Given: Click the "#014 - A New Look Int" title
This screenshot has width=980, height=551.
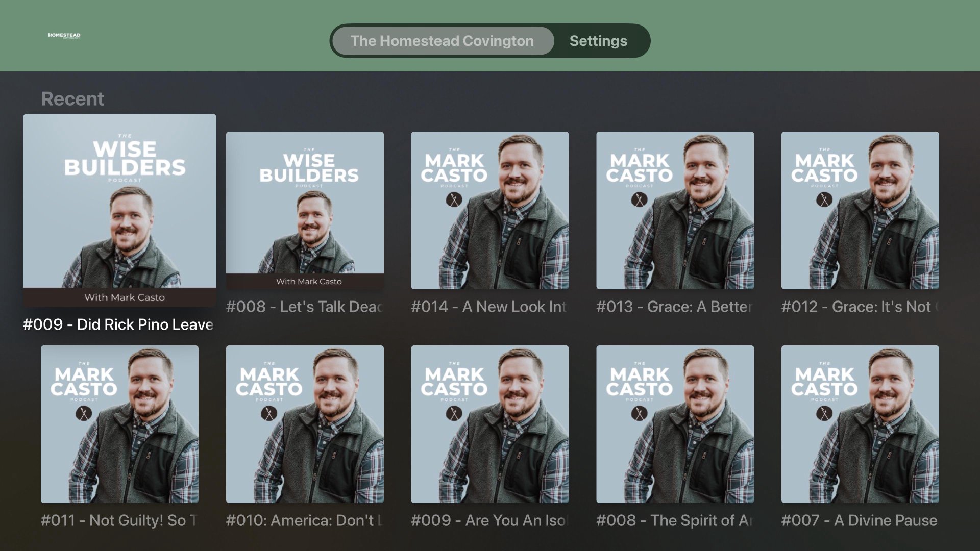Looking at the screenshot, I should click(489, 307).
